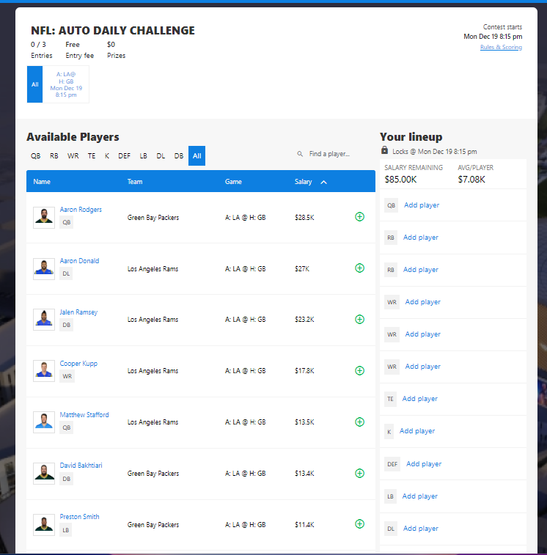Filter players by DEF position

pos(124,155)
